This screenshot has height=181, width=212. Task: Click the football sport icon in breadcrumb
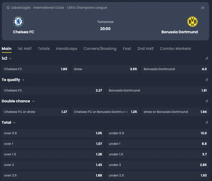click(8, 8)
